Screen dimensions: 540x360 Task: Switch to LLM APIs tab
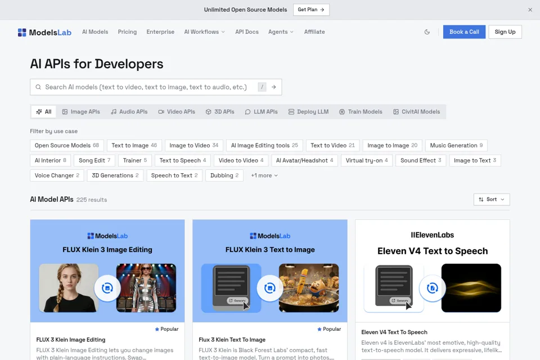click(x=262, y=112)
